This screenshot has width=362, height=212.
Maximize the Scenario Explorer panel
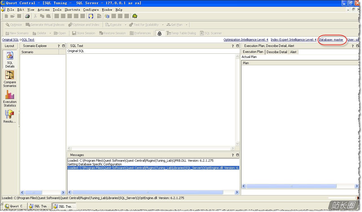pyautogui.click(x=63, y=46)
